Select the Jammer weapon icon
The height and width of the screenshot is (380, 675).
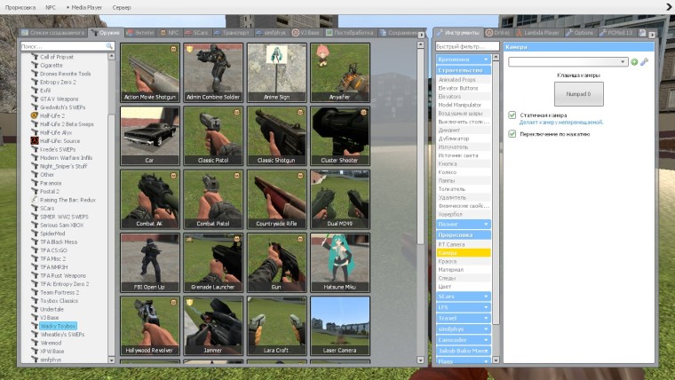coord(213,326)
